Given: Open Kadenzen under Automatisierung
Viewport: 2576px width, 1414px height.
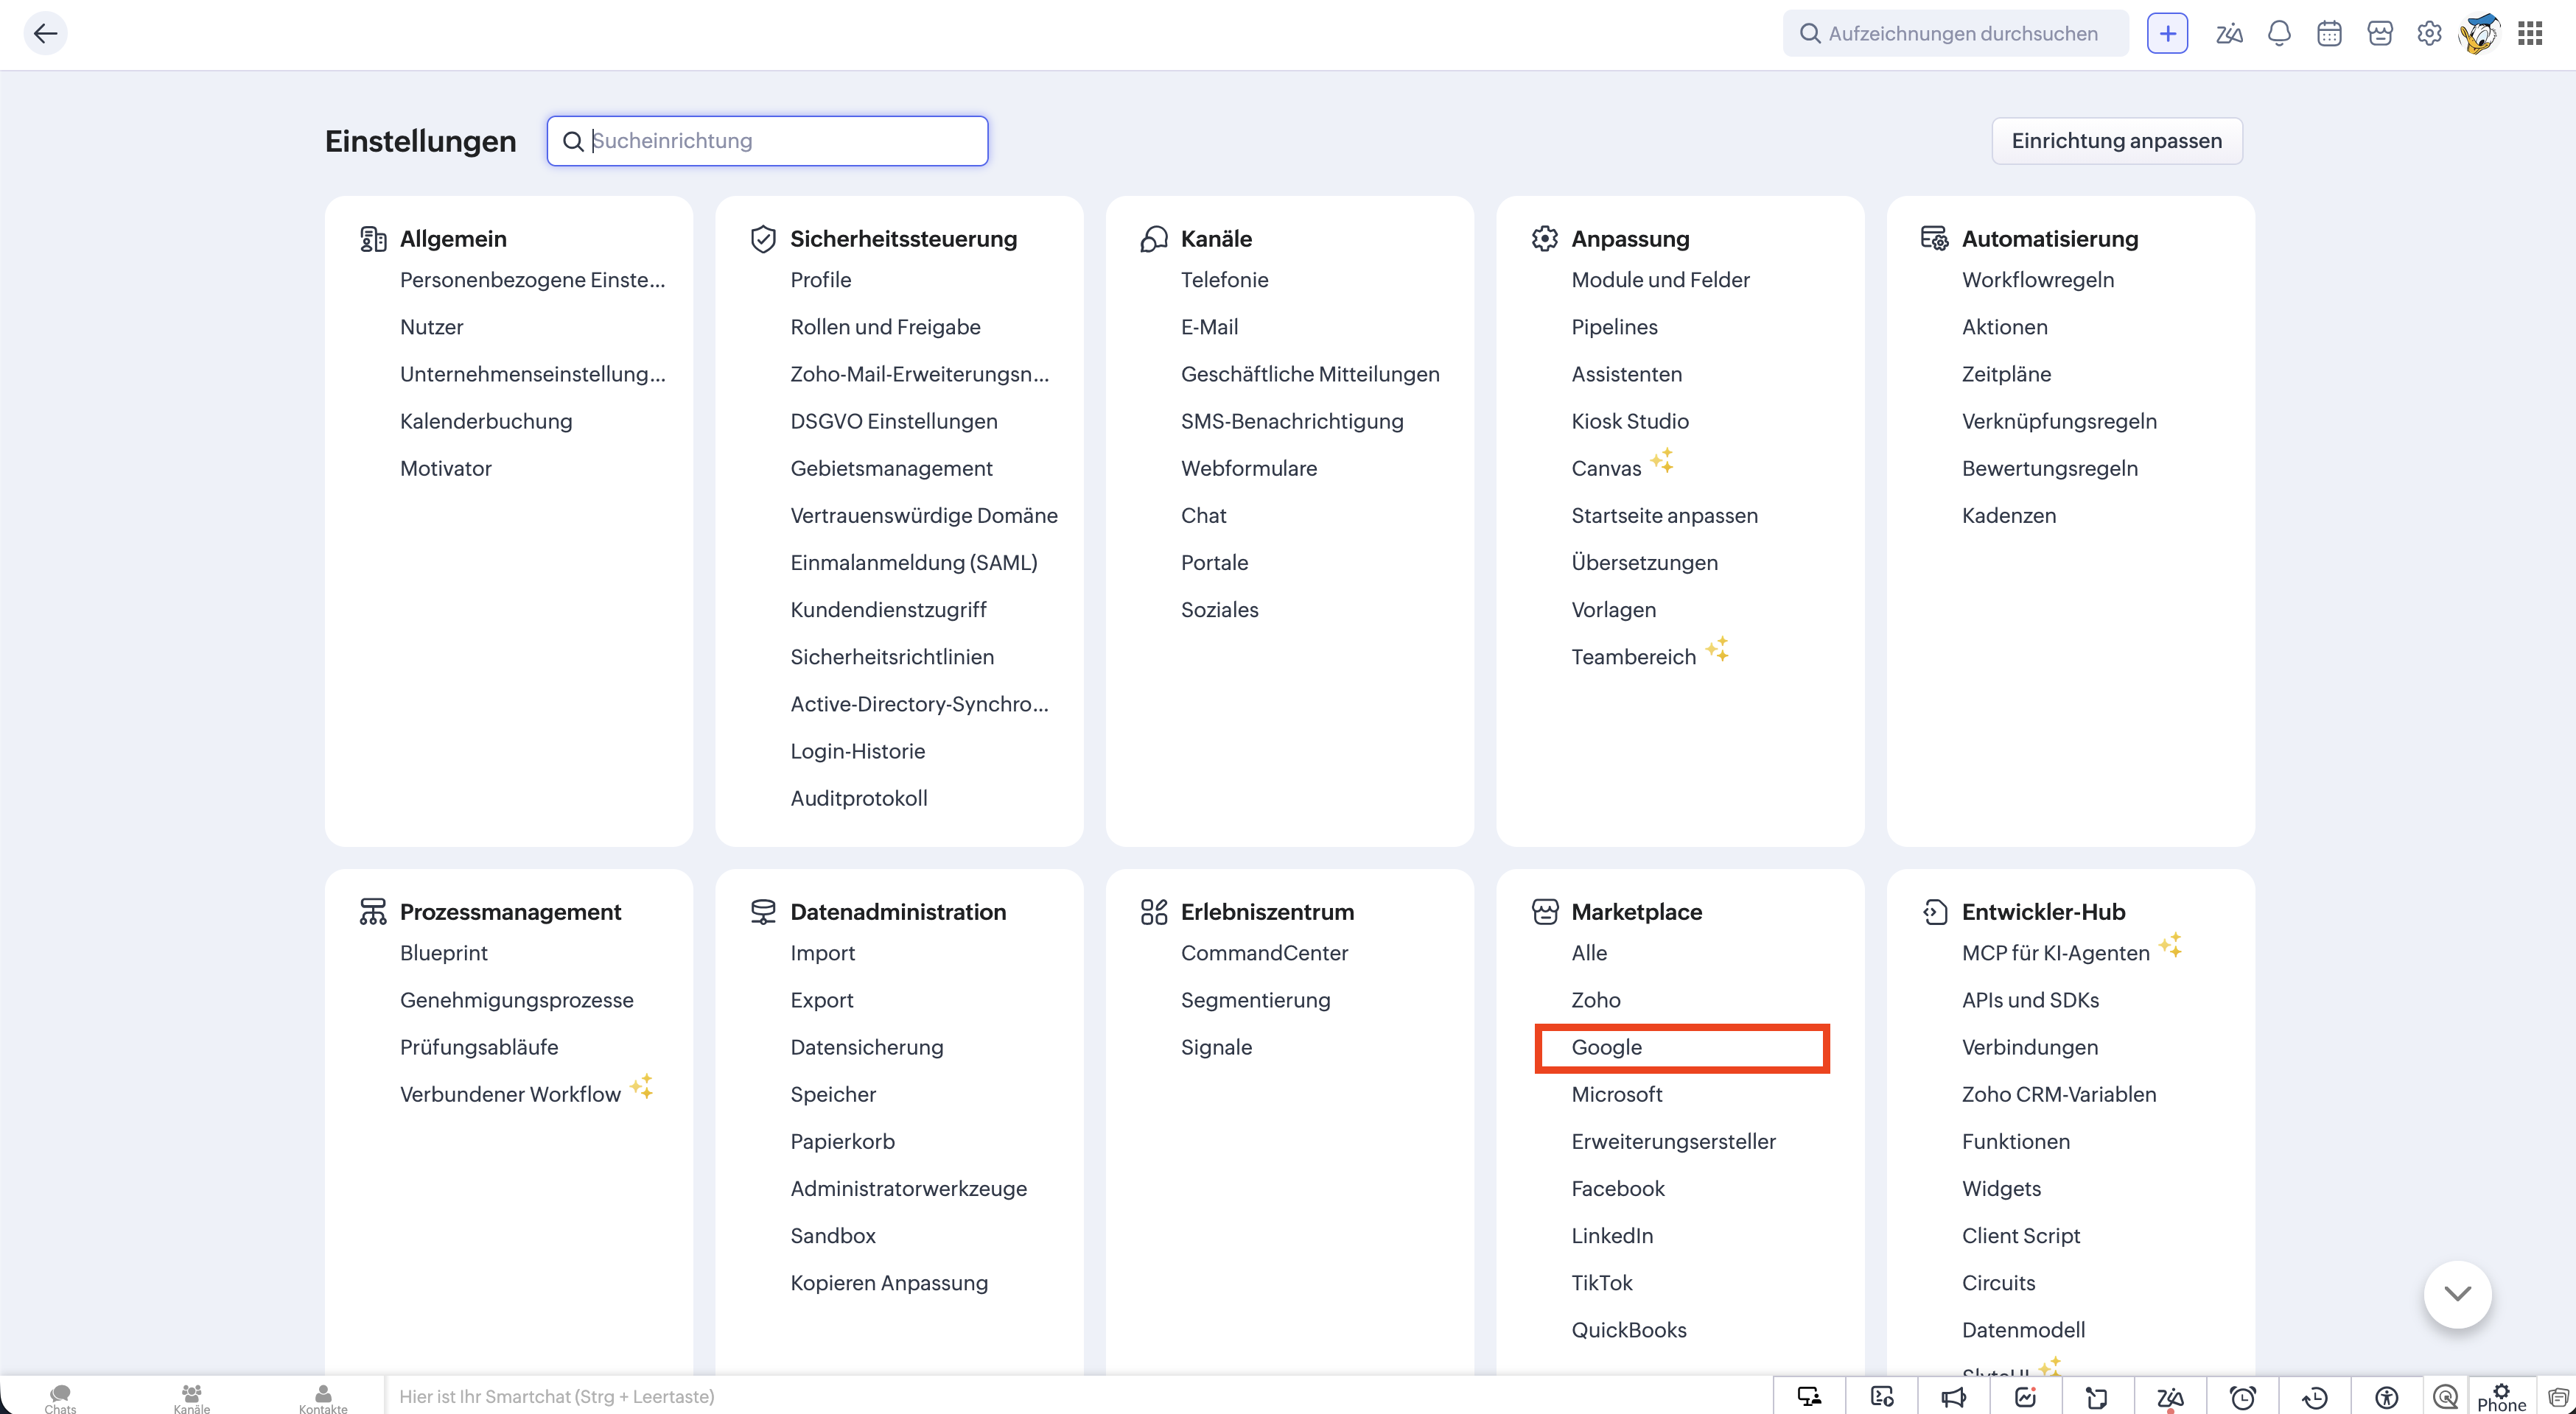Looking at the screenshot, I should pyautogui.click(x=2008, y=516).
